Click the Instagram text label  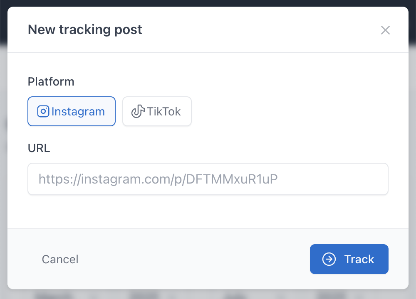[x=78, y=111]
